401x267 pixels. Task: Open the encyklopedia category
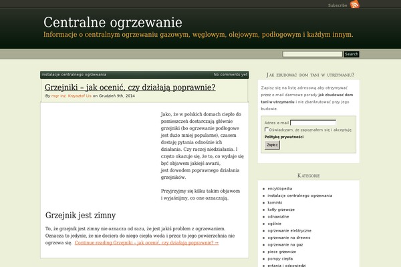pyautogui.click(x=280, y=189)
